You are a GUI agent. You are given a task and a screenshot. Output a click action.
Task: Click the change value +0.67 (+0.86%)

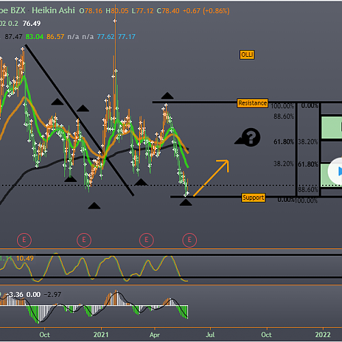pos(206,11)
